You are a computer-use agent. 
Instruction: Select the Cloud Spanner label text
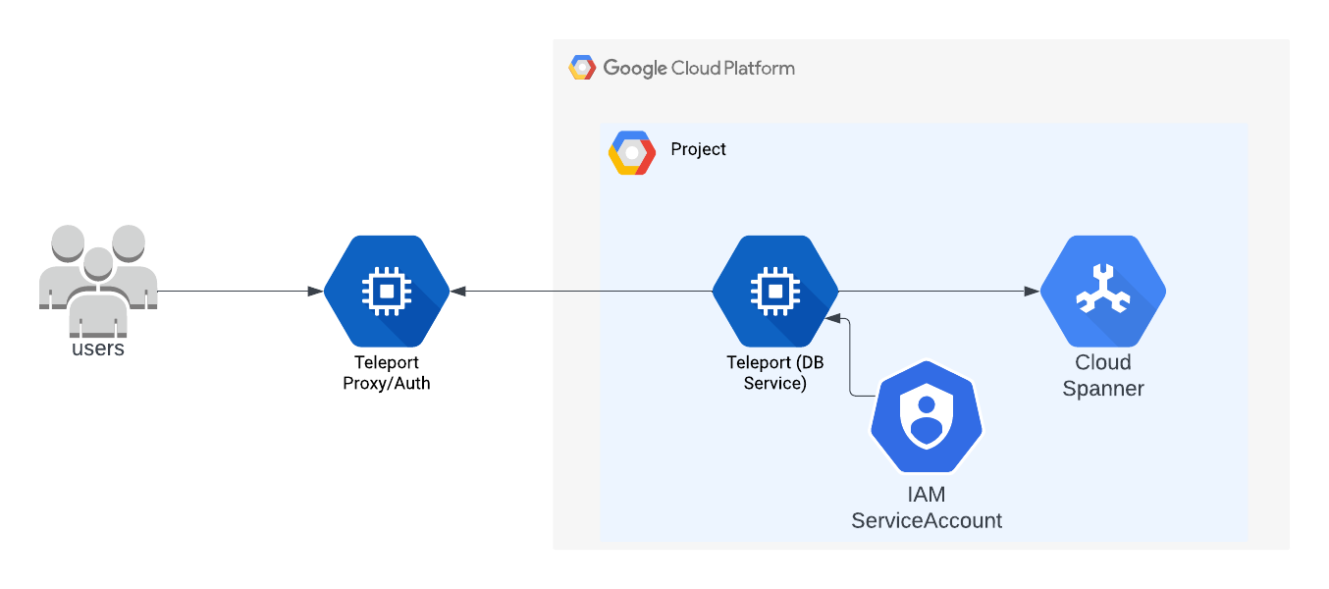(1104, 375)
